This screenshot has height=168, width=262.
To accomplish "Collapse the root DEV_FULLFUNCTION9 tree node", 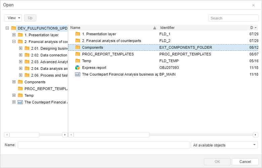I will [7, 28].
